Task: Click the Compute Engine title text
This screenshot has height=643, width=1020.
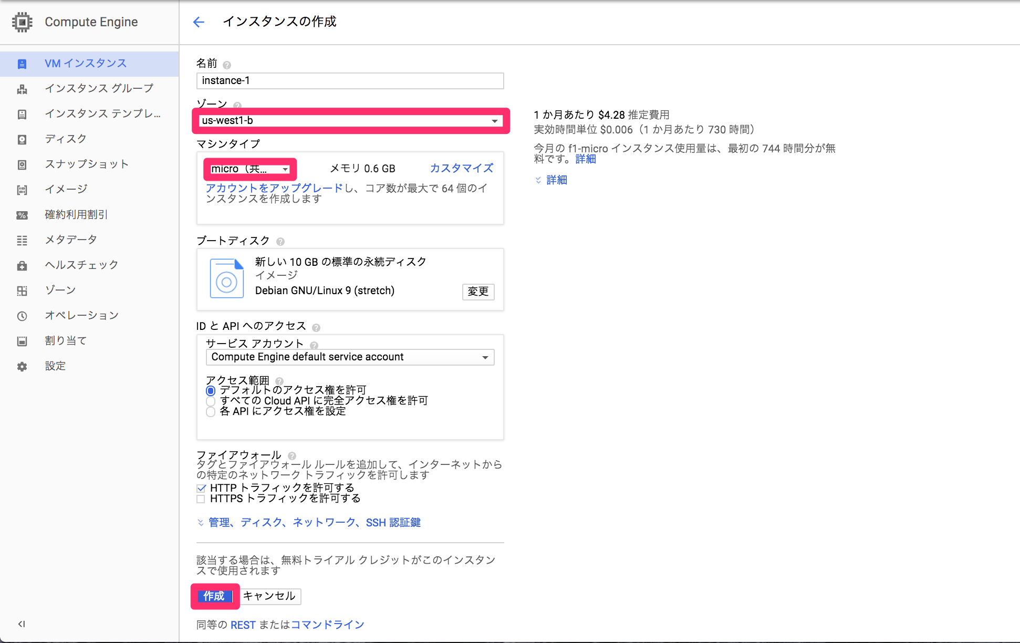Action: click(x=91, y=22)
